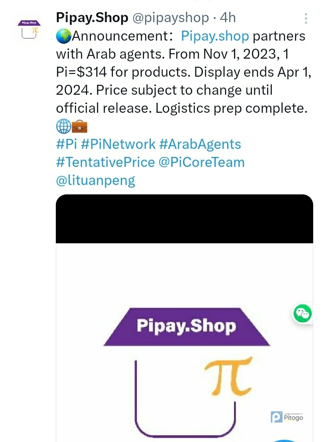Click the Pitogo watermark logo
Viewport: 324px width, 442px height.
287,417
